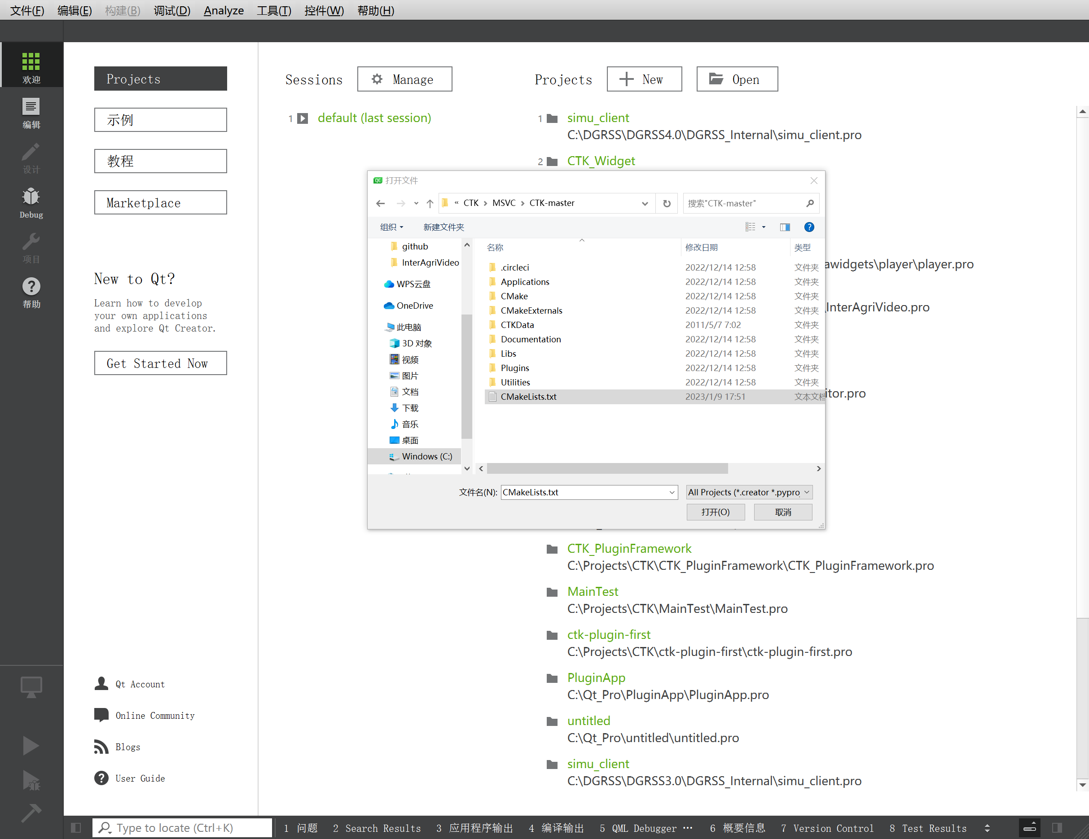Toggle right sidebar visibility button
This screenshot has width=1089, height=839.
coord(1057,828)
